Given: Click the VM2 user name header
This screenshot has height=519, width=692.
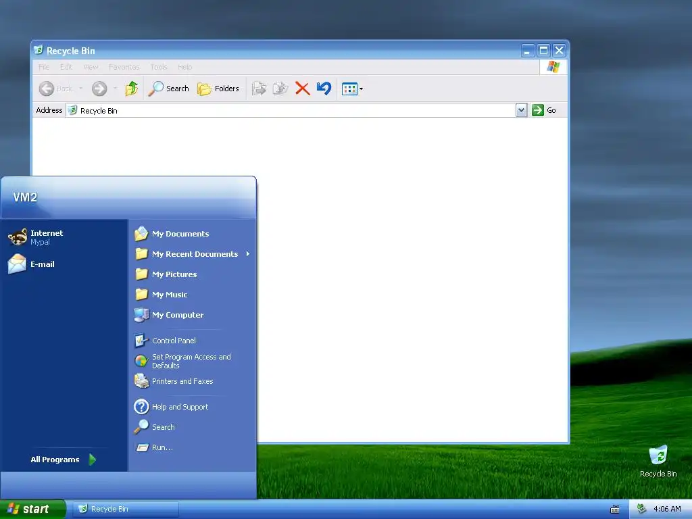Looking at the screenshot, I should (25, 197).
